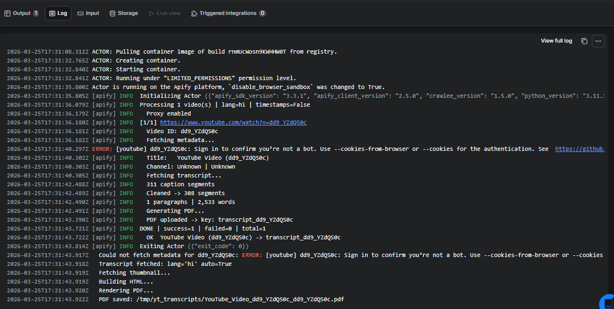Click the 'Sign in to confirm' error at 17:31:40.297Z
Image resolution: width=614 pixels, height=309 pixels.
click(x=305, y=149)
